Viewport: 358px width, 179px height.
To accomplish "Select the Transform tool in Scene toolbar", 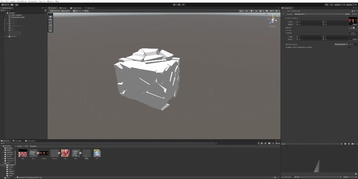I will [x=50, y=30].
